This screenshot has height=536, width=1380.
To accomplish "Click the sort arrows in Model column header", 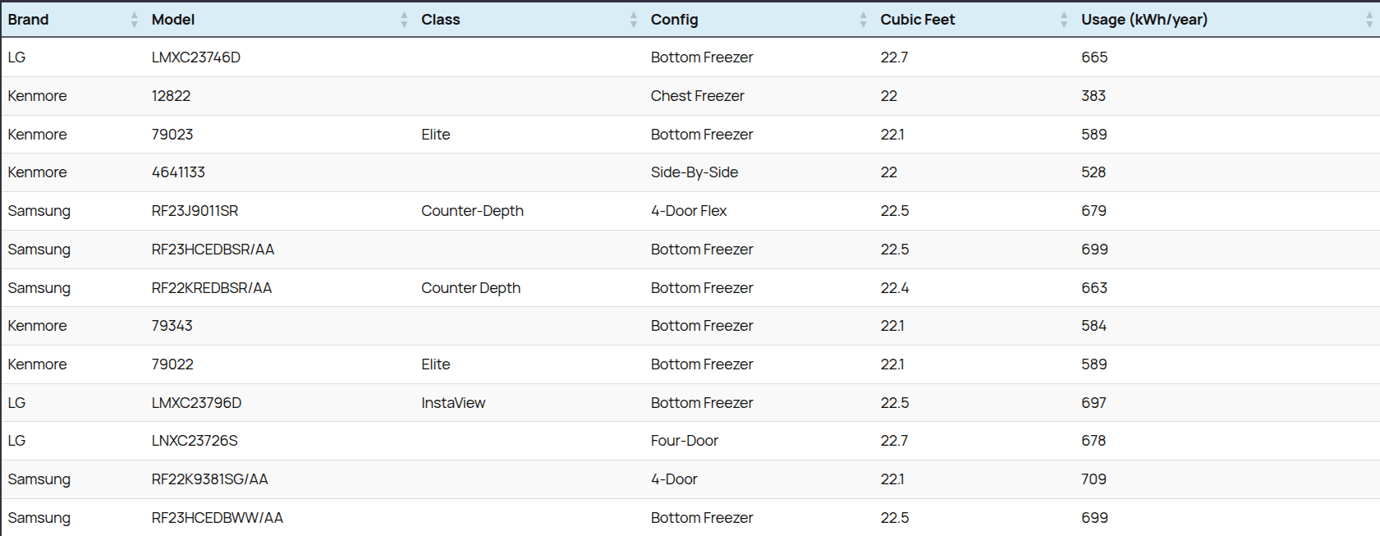I will coord(403,20).
